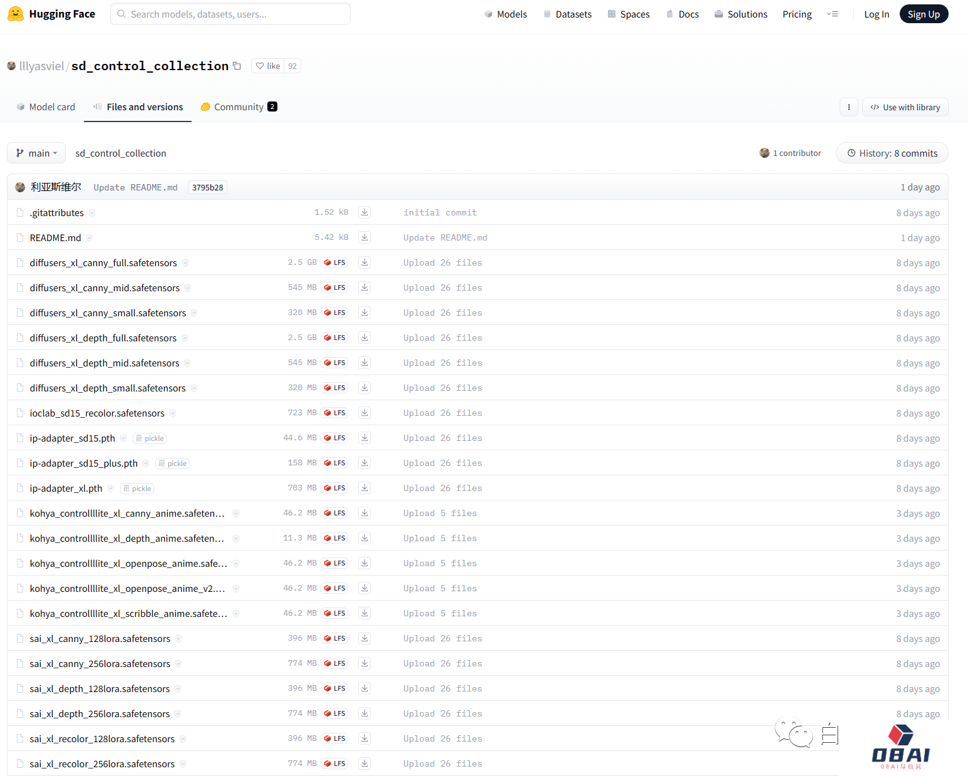
Task: Switch to the Model card tab
Action: point(46,107)
